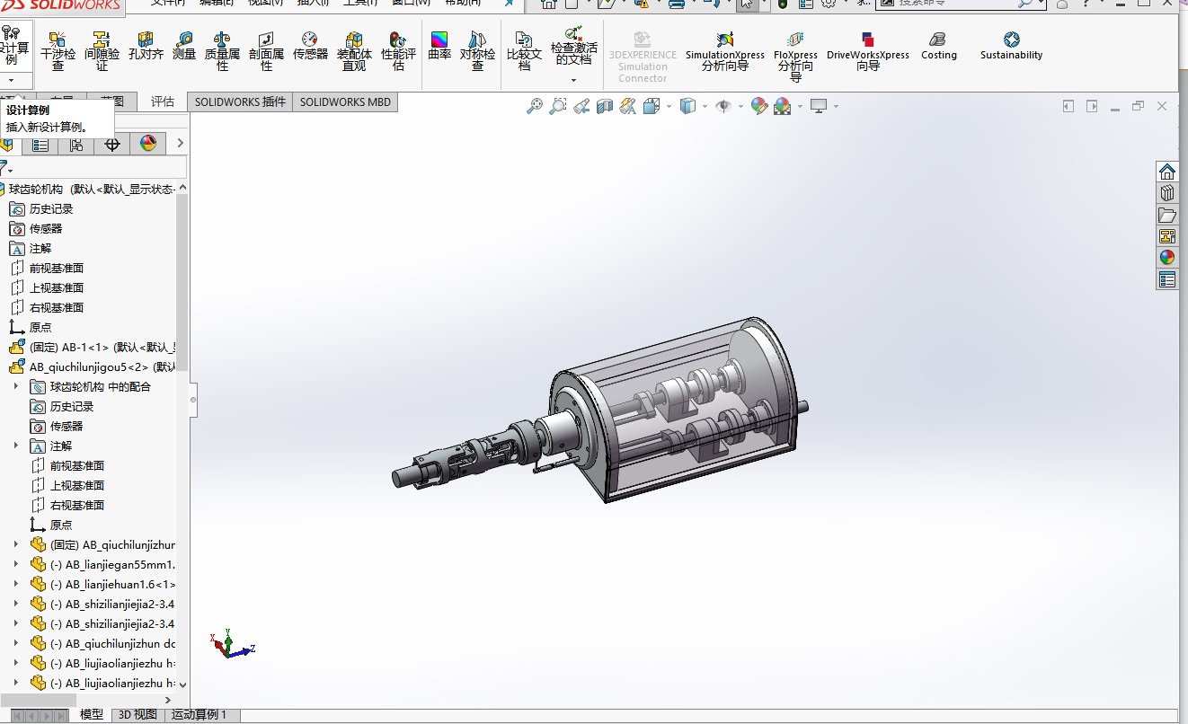This screenshot has width=1188, height=724.
Task: Collapse the feature tree panel handle
Action: [193, 400]
